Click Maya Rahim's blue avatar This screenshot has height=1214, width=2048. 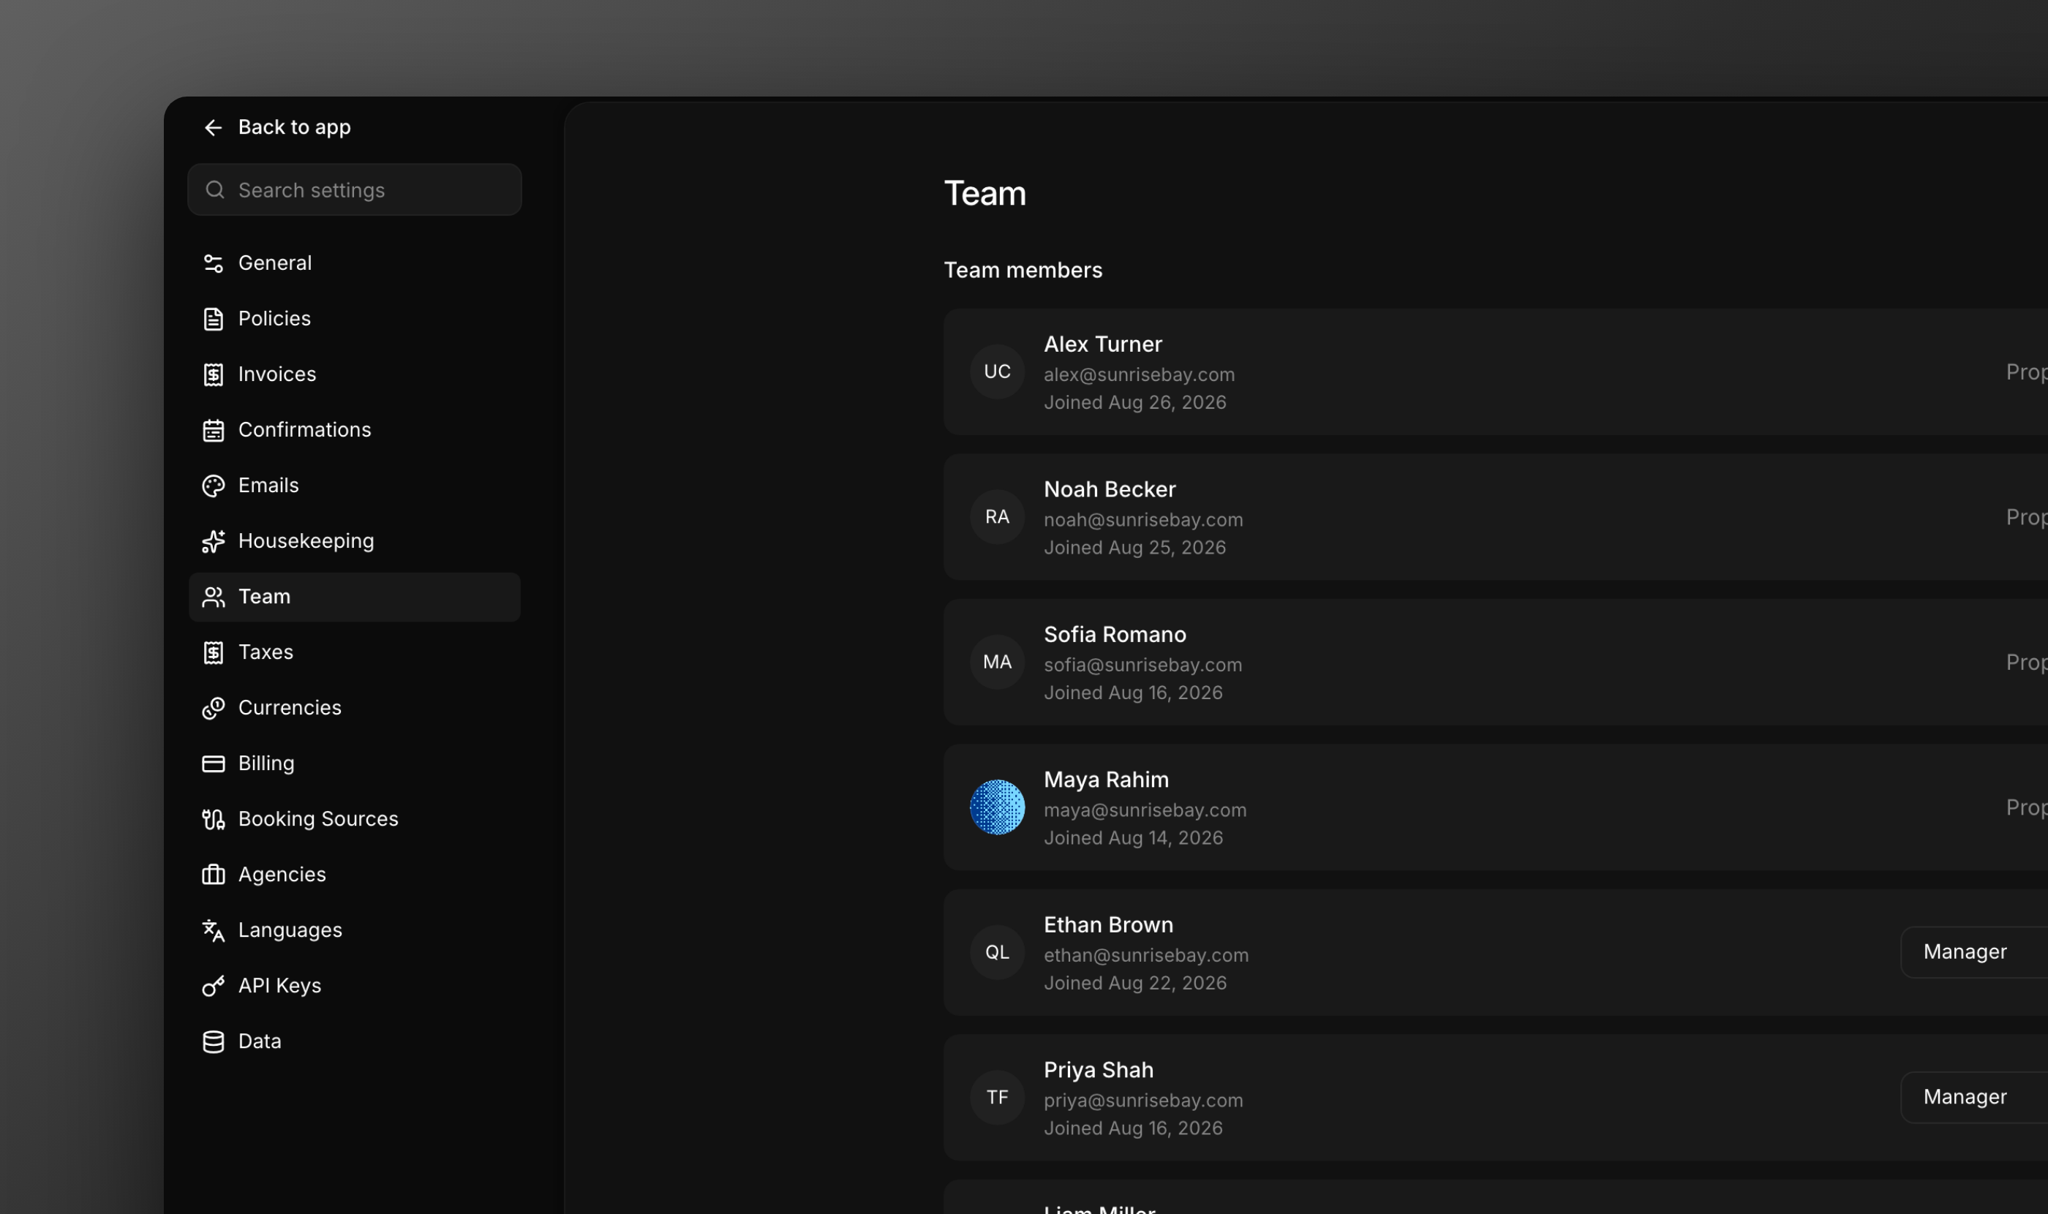pos(997,807)
